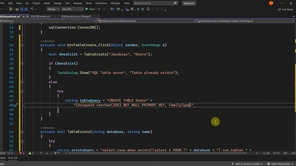This screenshot has width=296, height=166.
Task: Click the Start Without Debugging icon
Action: (99, 9)
